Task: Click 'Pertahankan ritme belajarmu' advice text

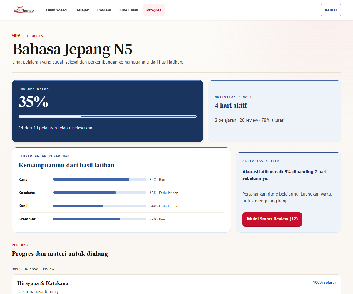Action: pyautogui.click(x=287, y=198)
